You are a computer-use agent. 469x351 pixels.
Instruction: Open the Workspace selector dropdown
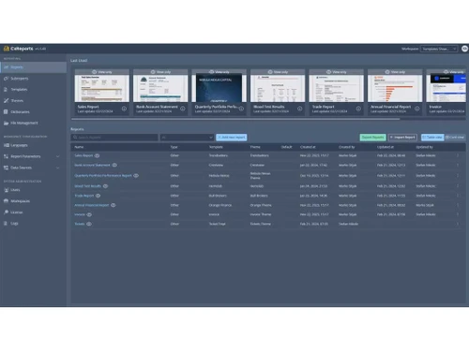click(439, 49)
